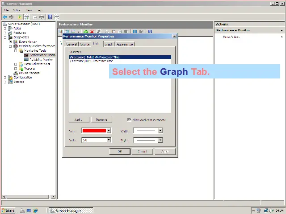This screenshot has width=286, height=214.
Task: Click the green Back arrow icon
Action: (5, 17)
